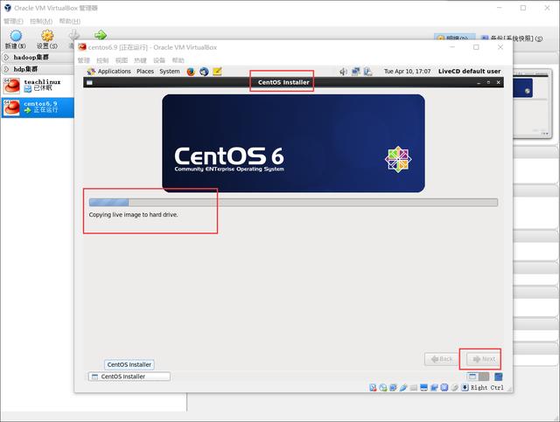Screen dimensions: 560x422
Task: Click the power/battery applet icon in guest panel
Action: [x=367, y=72]
